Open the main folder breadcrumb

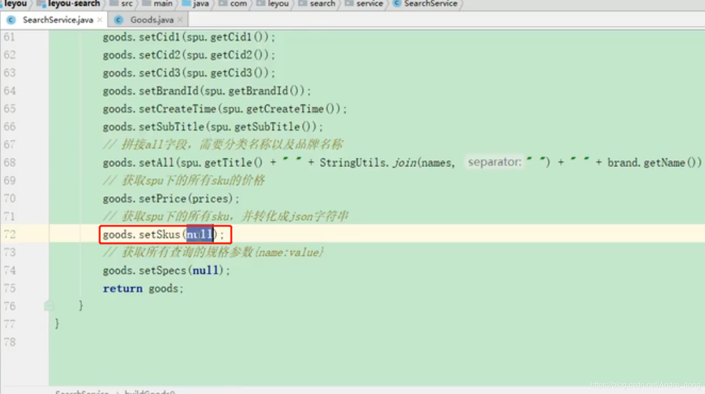pyautogui.click(x=163, y=4)
